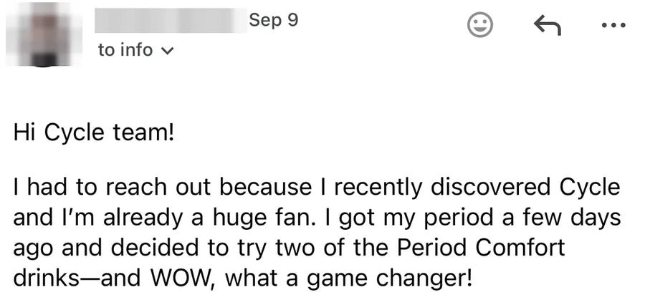Viewport: 645px width, 300px height.
Task: Click "recently discovered" in the first sentence
Action: click(443, 188)
